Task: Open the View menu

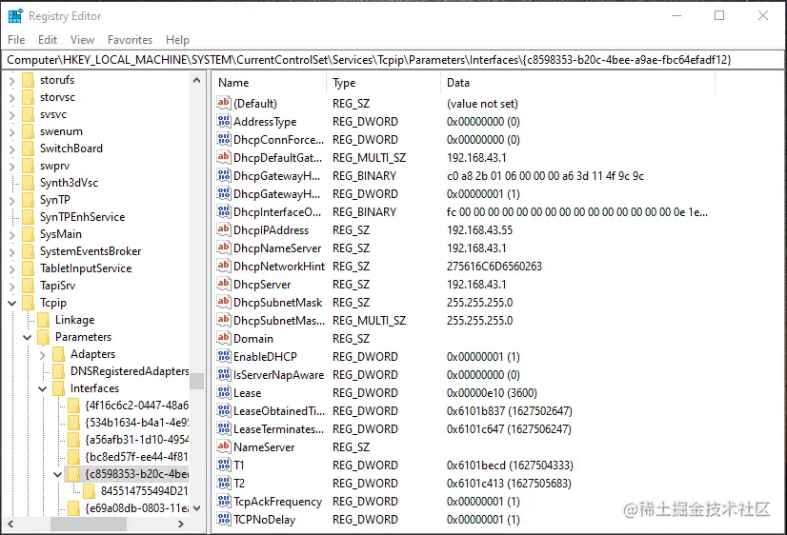Action: coord(82,40)
